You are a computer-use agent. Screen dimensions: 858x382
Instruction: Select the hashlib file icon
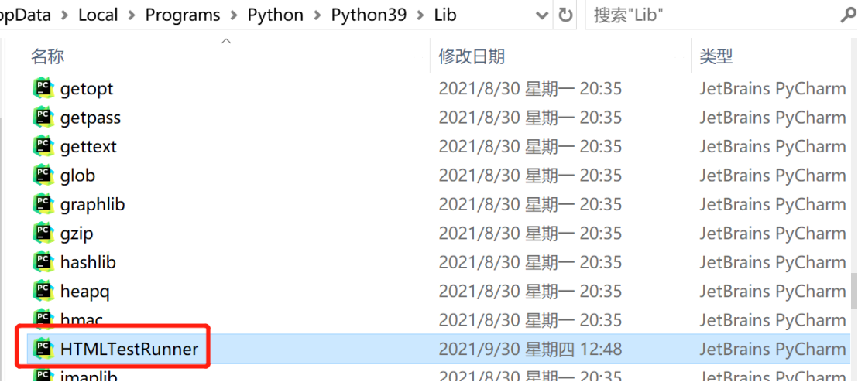coord(44,262)
